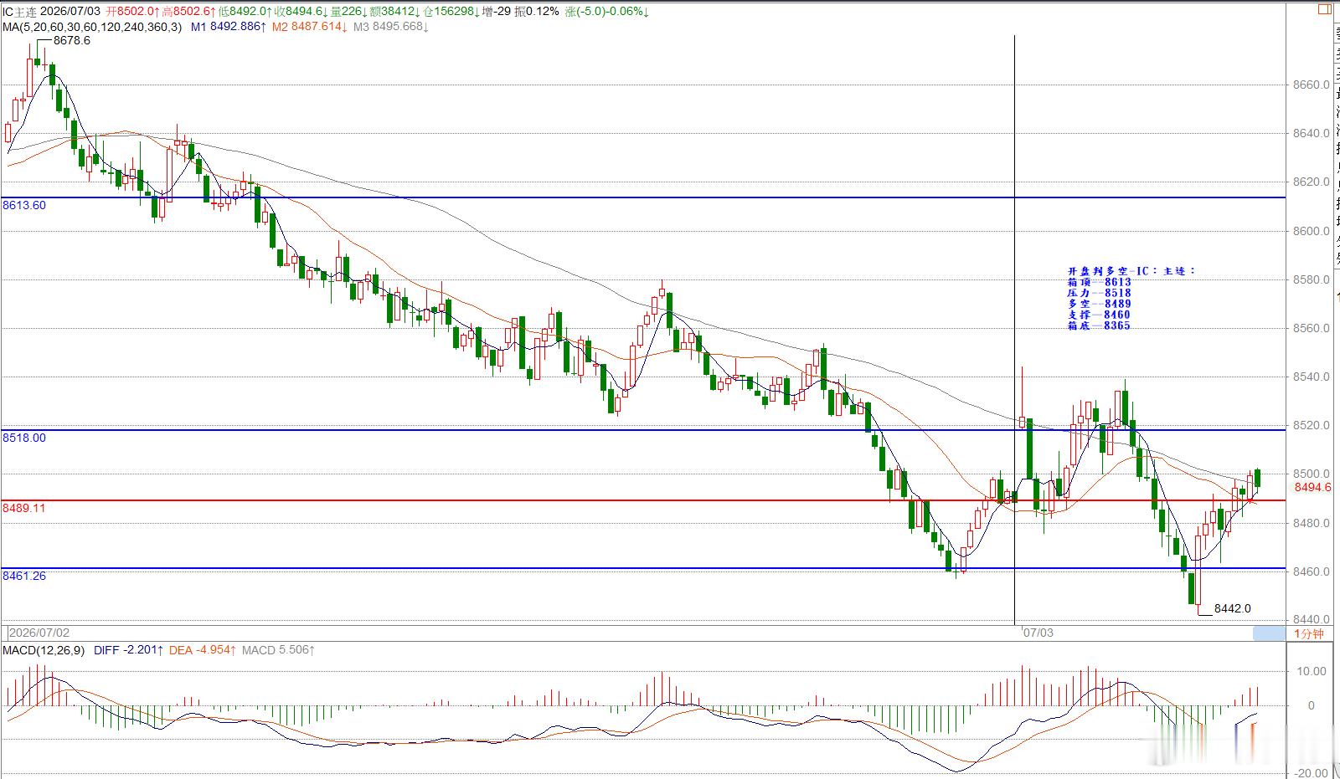1340x779 pixels.
Task: Click the 振0.12% amplitude value
Action: click(x=537, y=12)
